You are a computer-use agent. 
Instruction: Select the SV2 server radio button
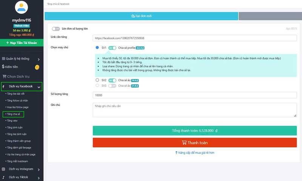point(97,80)
